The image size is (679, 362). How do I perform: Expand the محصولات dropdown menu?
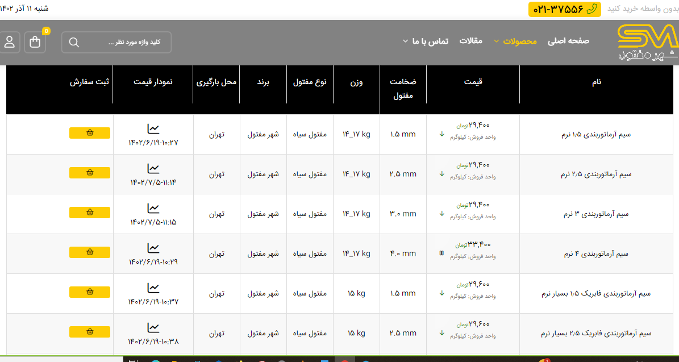tap(515, 41)
